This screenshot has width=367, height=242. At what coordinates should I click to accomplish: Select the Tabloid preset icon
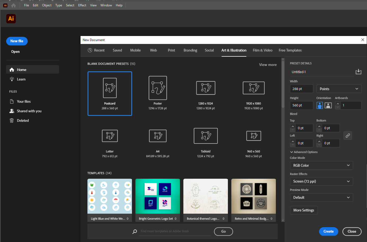coord(206,136)
